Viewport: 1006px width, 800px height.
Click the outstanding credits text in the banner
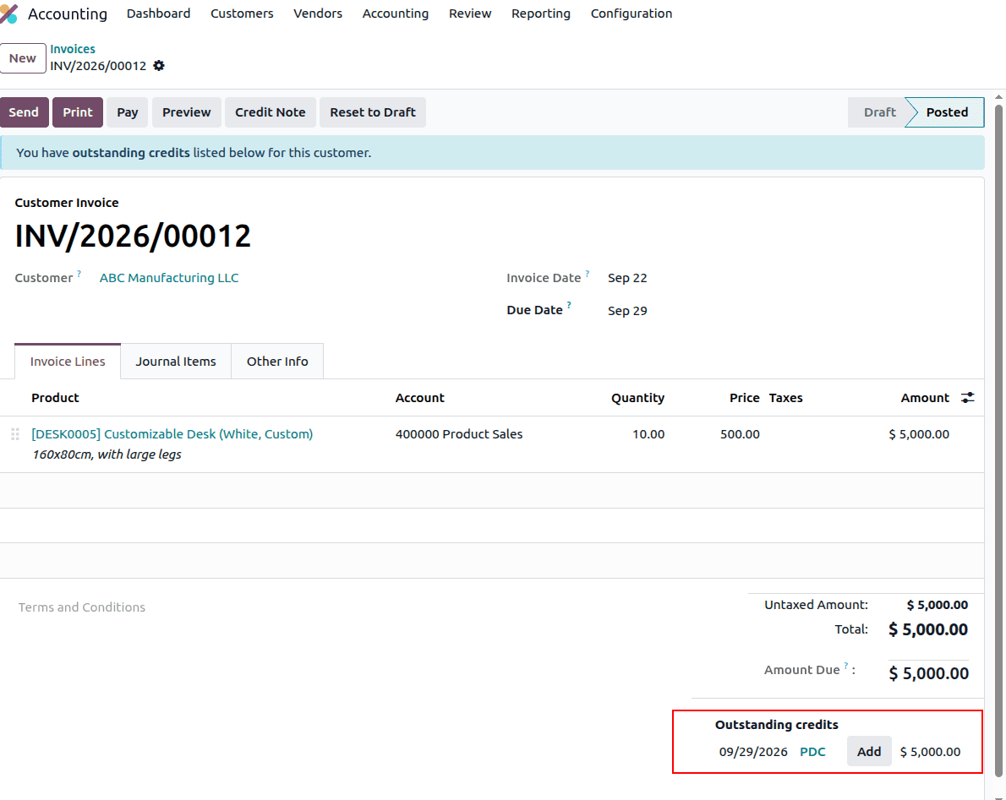pyautogui.click(x=131, y=153)
